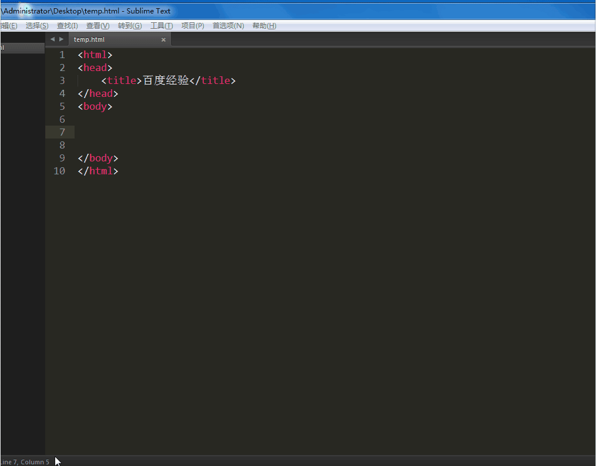Click the Line 7, Column 5 status text
Viewport: 596px width, 466px height.
[x=25, y=462]
